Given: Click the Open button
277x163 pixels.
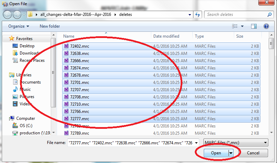Looking at the screenshot, I should 216,153.
